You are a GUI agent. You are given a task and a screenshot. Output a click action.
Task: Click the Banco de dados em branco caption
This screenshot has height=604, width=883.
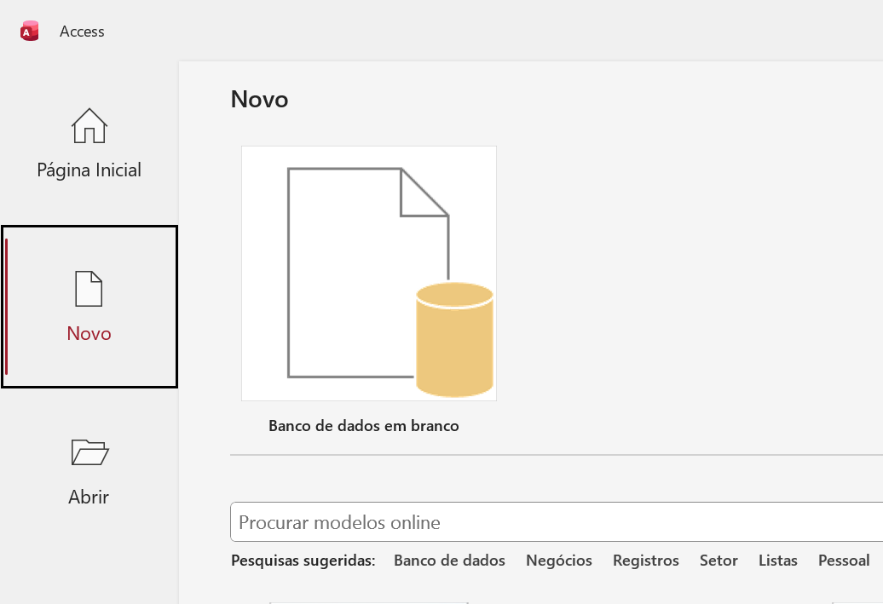364,426
